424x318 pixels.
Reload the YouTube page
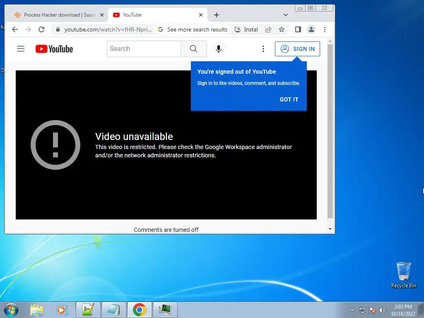click(x=41, y=29)
